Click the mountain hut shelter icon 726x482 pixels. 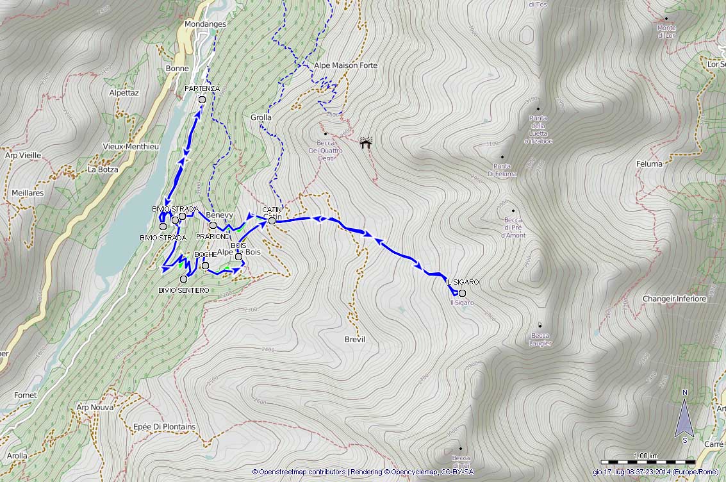[367, 143]
